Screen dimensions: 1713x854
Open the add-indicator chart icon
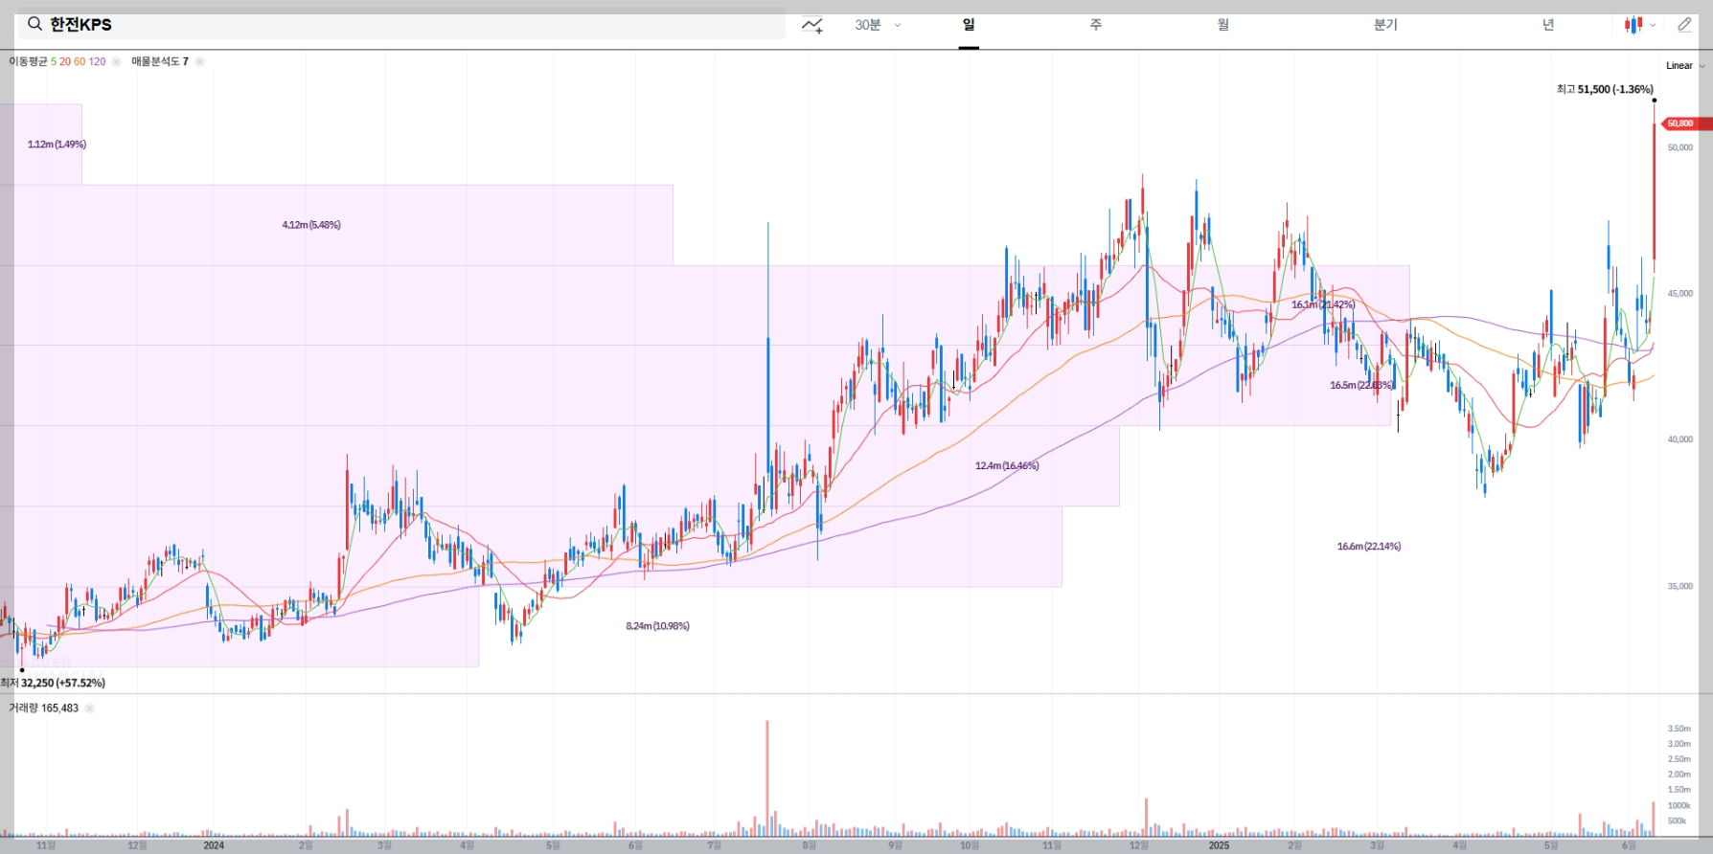pos(812,25)
